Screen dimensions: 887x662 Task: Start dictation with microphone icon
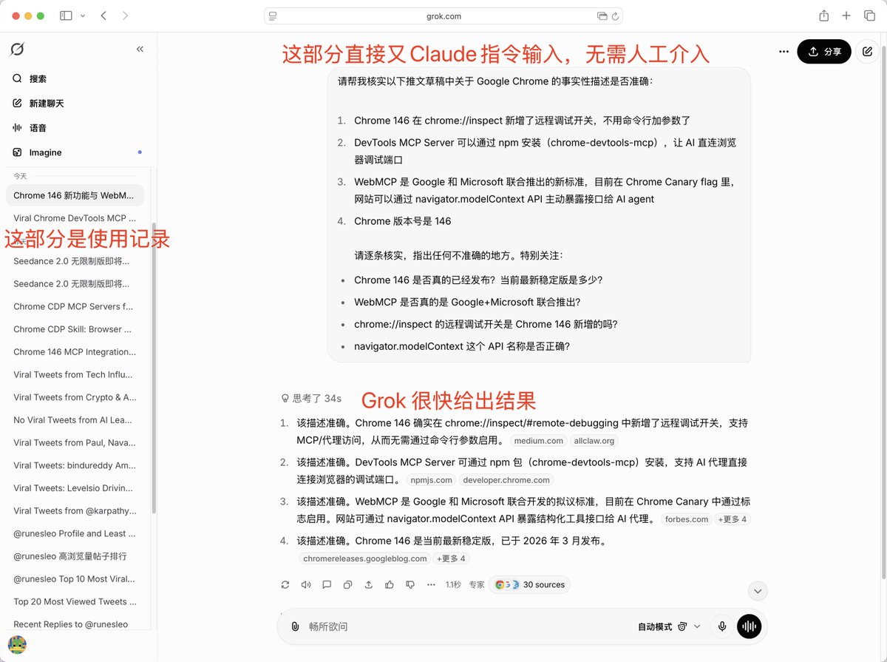(722, 626)
